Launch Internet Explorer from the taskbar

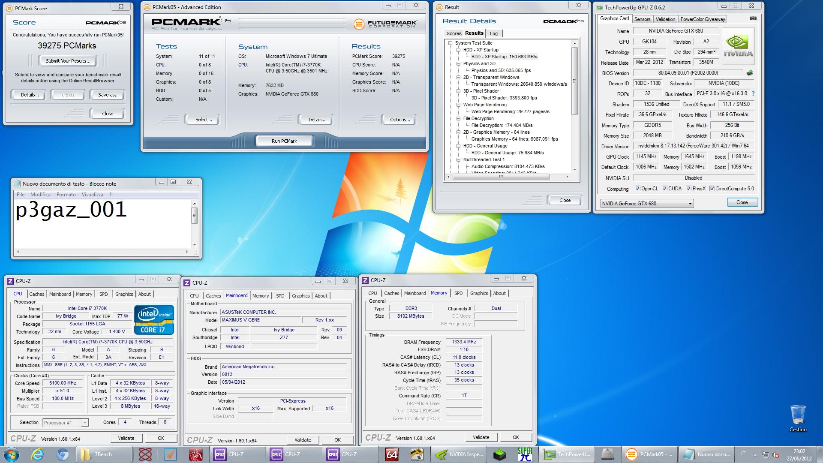click(38, 454)
